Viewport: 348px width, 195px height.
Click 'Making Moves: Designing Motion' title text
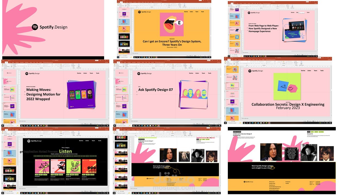(x=43, y=94)
